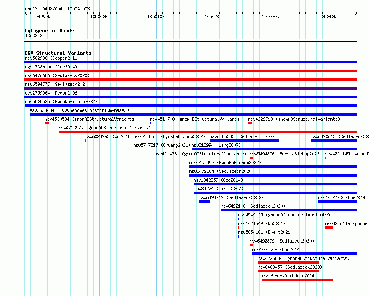Click nsv6485283 (Sedlazeck2020) label
The image size is (369, 296).
(x=242, y=136)
